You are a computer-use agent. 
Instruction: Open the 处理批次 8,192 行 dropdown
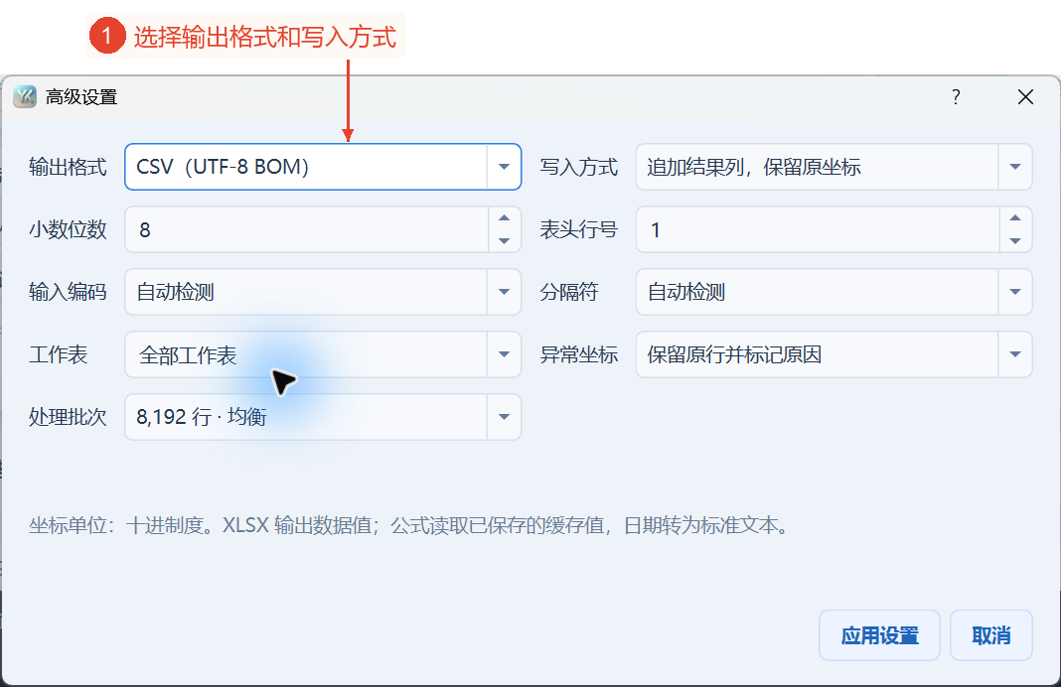tap(323, 417)
